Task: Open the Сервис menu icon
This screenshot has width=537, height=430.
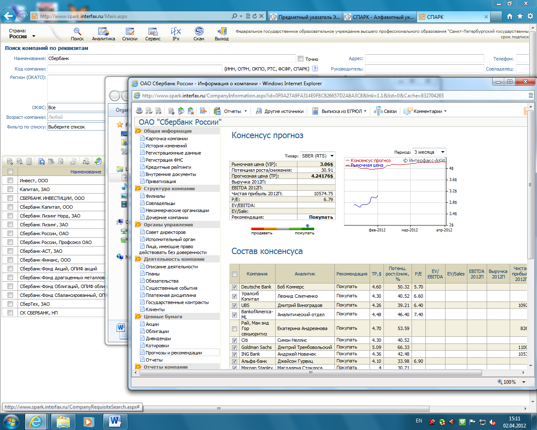Action: 153,34
